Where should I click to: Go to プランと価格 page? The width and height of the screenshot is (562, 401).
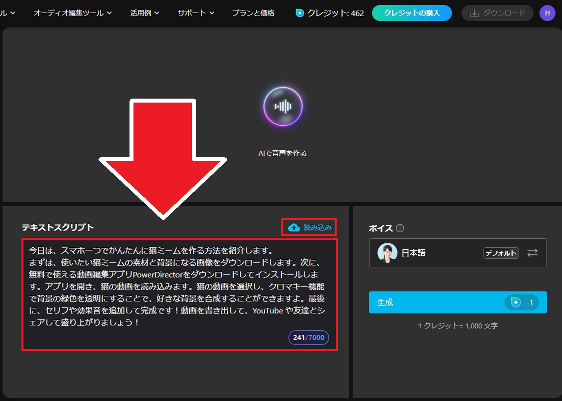253,13
